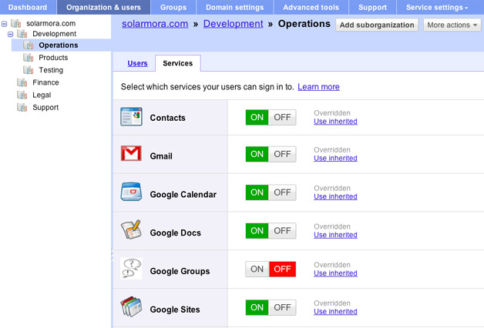This screenshot has width=484, height=328.
Task: Click the Google Sites service name
Action: click(175, 310)
